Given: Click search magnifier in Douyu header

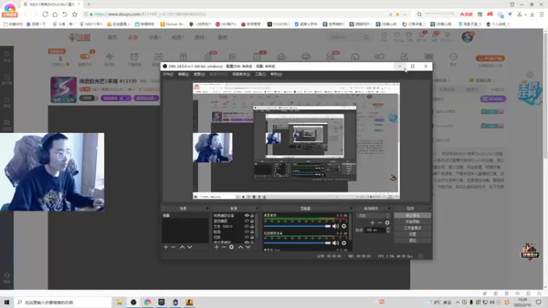Looking at the screenshot, I should [366, 37].
